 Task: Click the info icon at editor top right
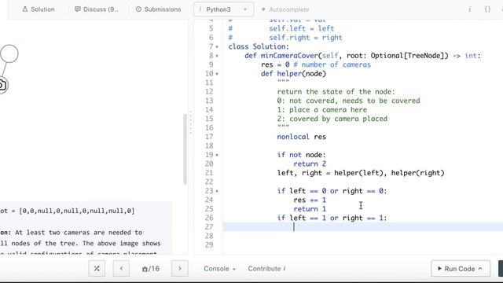(470, 9)
